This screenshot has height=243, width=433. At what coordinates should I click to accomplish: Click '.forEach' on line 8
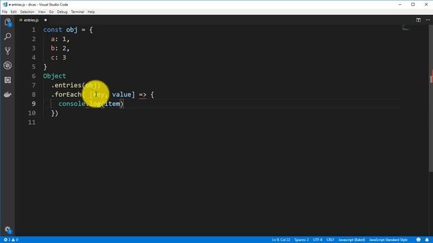(x=66, y=94)
